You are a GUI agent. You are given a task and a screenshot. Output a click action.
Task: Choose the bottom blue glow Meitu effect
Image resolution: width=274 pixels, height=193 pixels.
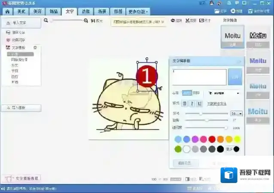[x=258, y=113]
